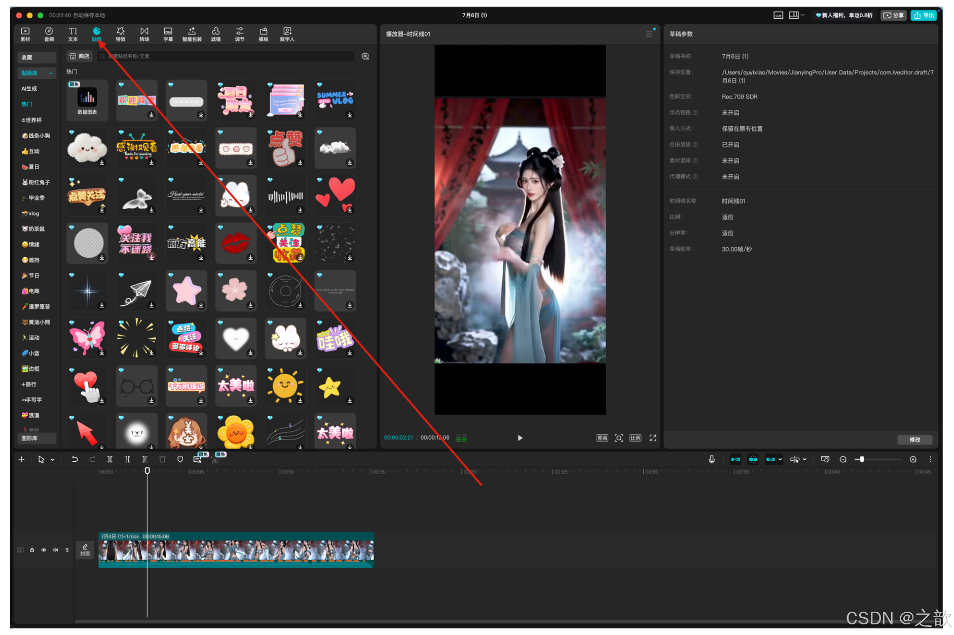Download the pink star sticker
Image resolution: width=954 pixels, height=635 pixels.
(x=201, y=305)
